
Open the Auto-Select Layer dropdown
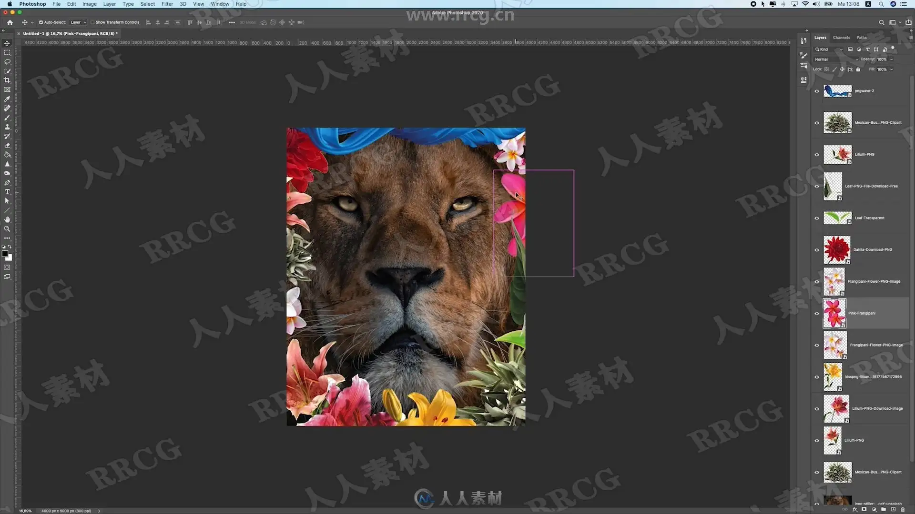[78, 22]
